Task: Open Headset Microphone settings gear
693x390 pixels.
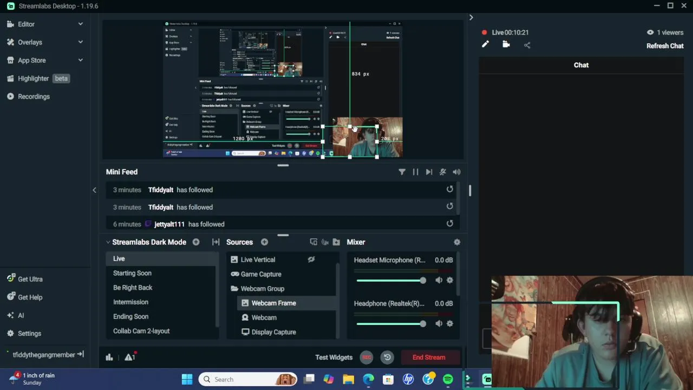Action: point(449,280)
